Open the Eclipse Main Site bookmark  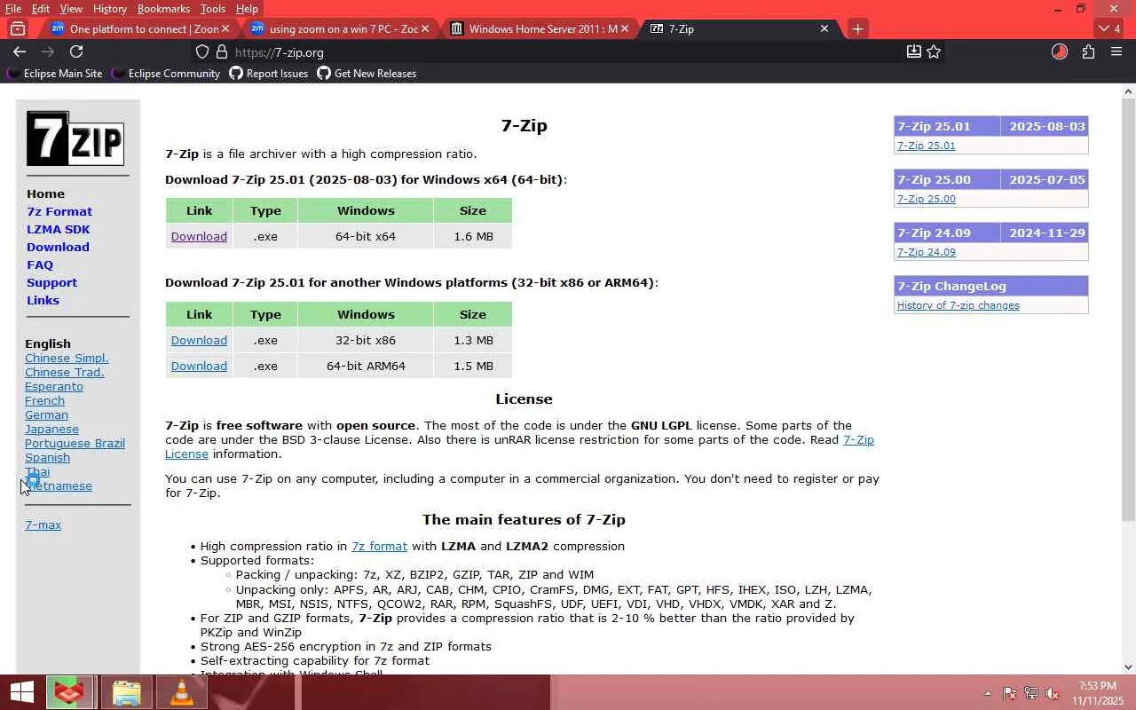tap(55, 74)
